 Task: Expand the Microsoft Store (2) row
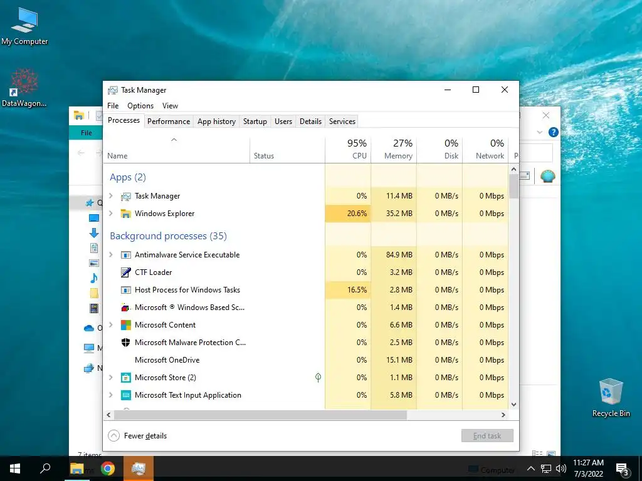[x=110, y=378]
